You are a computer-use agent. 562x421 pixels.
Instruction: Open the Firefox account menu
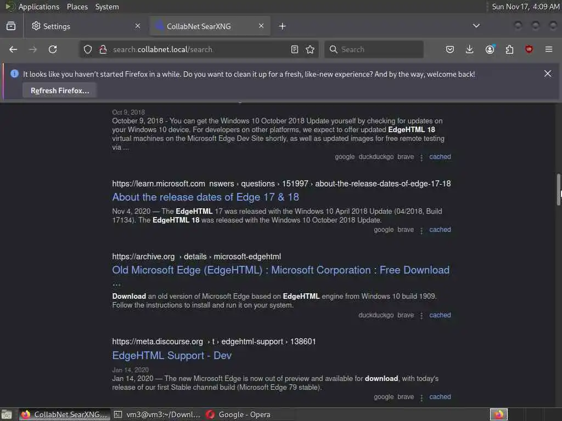point(490,49)
